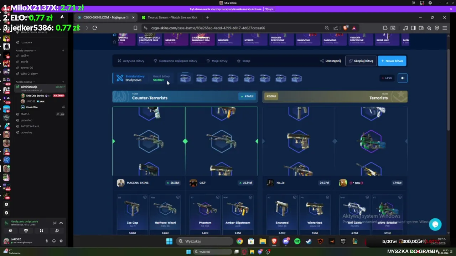Click Skopiuj bitwę button
The width and height of the screenshot is (456, 256).
(x=361, y=61)
